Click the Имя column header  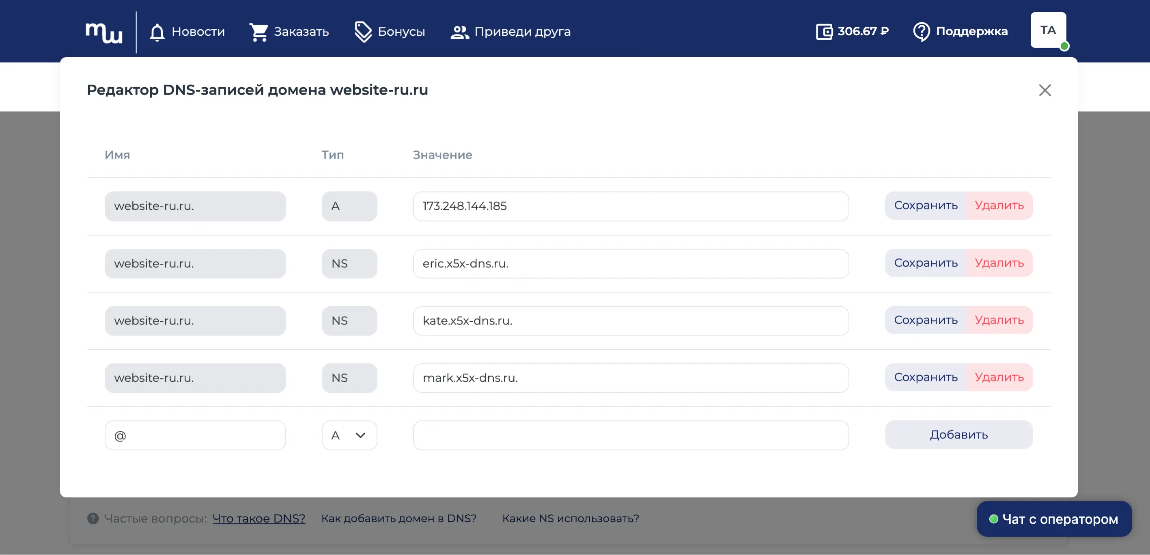(x=117, y=155)
